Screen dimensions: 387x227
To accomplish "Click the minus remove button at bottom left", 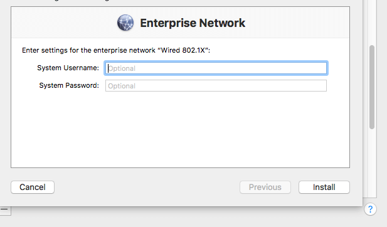I will (4, 209).
